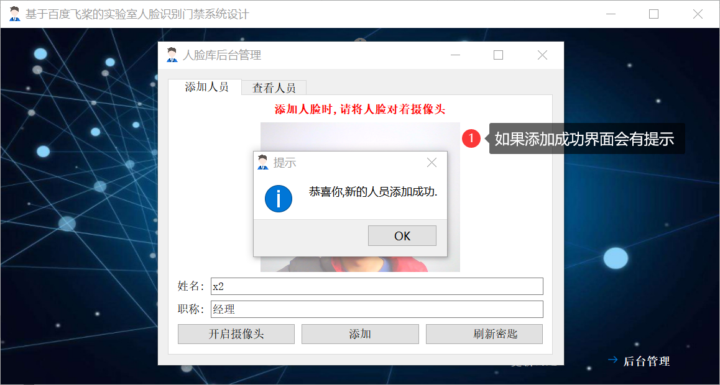Select the 添加人员 tab
This screenshot has width=720, height=385.
point(205,87)
